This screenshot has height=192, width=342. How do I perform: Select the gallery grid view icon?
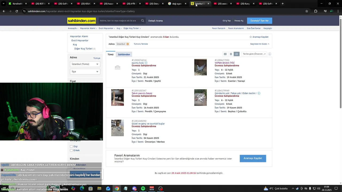point(236,54)
